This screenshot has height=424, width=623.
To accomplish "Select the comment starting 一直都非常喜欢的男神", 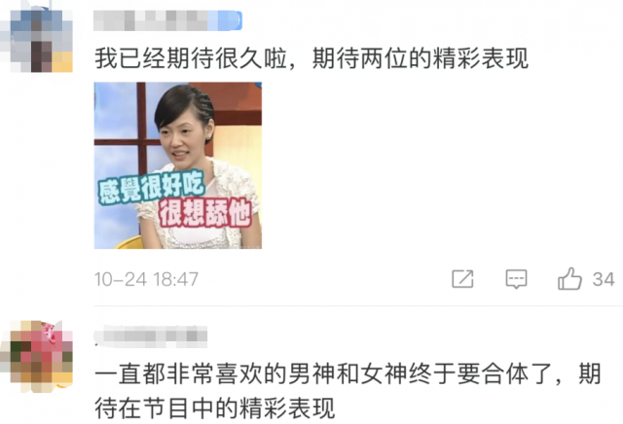I will click(x=348, y=391).
